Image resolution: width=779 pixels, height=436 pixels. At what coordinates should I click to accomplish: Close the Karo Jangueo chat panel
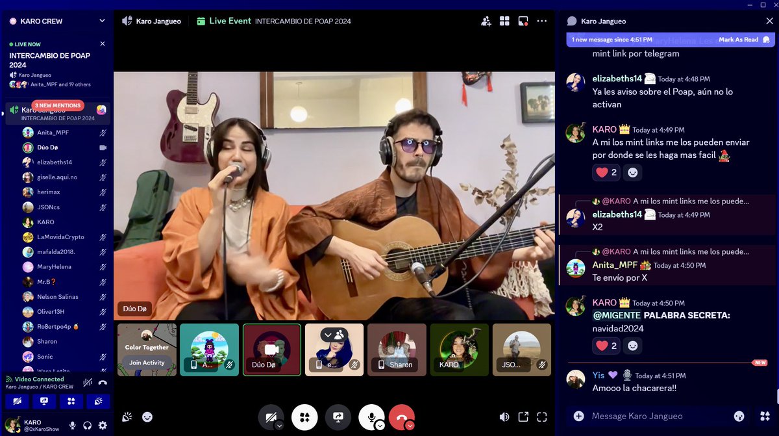point(770,21)
